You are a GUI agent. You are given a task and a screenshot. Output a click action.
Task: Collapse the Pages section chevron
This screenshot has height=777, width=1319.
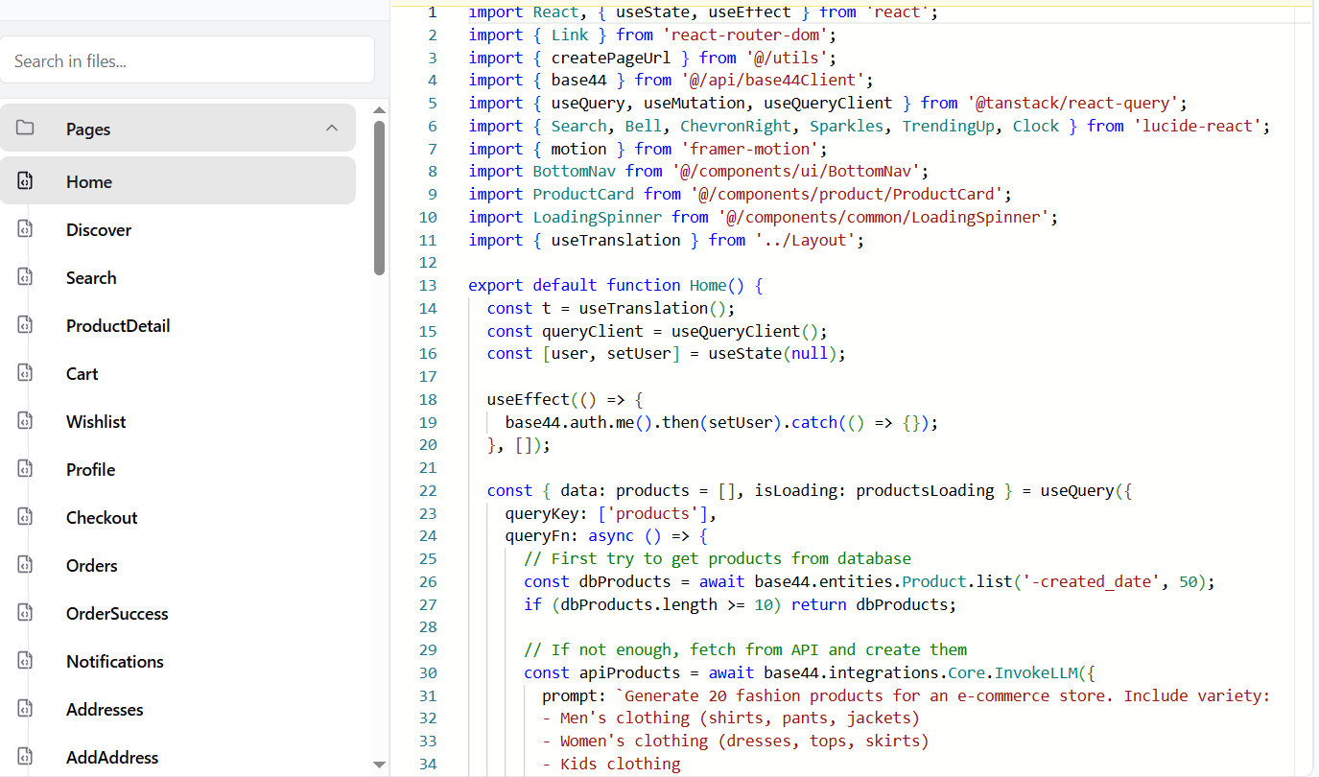pyautogui.click(x=332, y=129)
